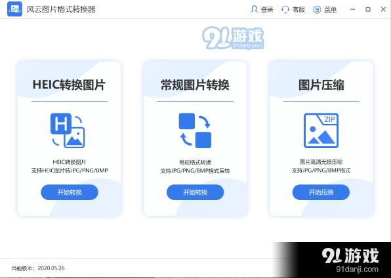Click the user profile icon beside 登录
391x278 pixels.
[254, 9]
